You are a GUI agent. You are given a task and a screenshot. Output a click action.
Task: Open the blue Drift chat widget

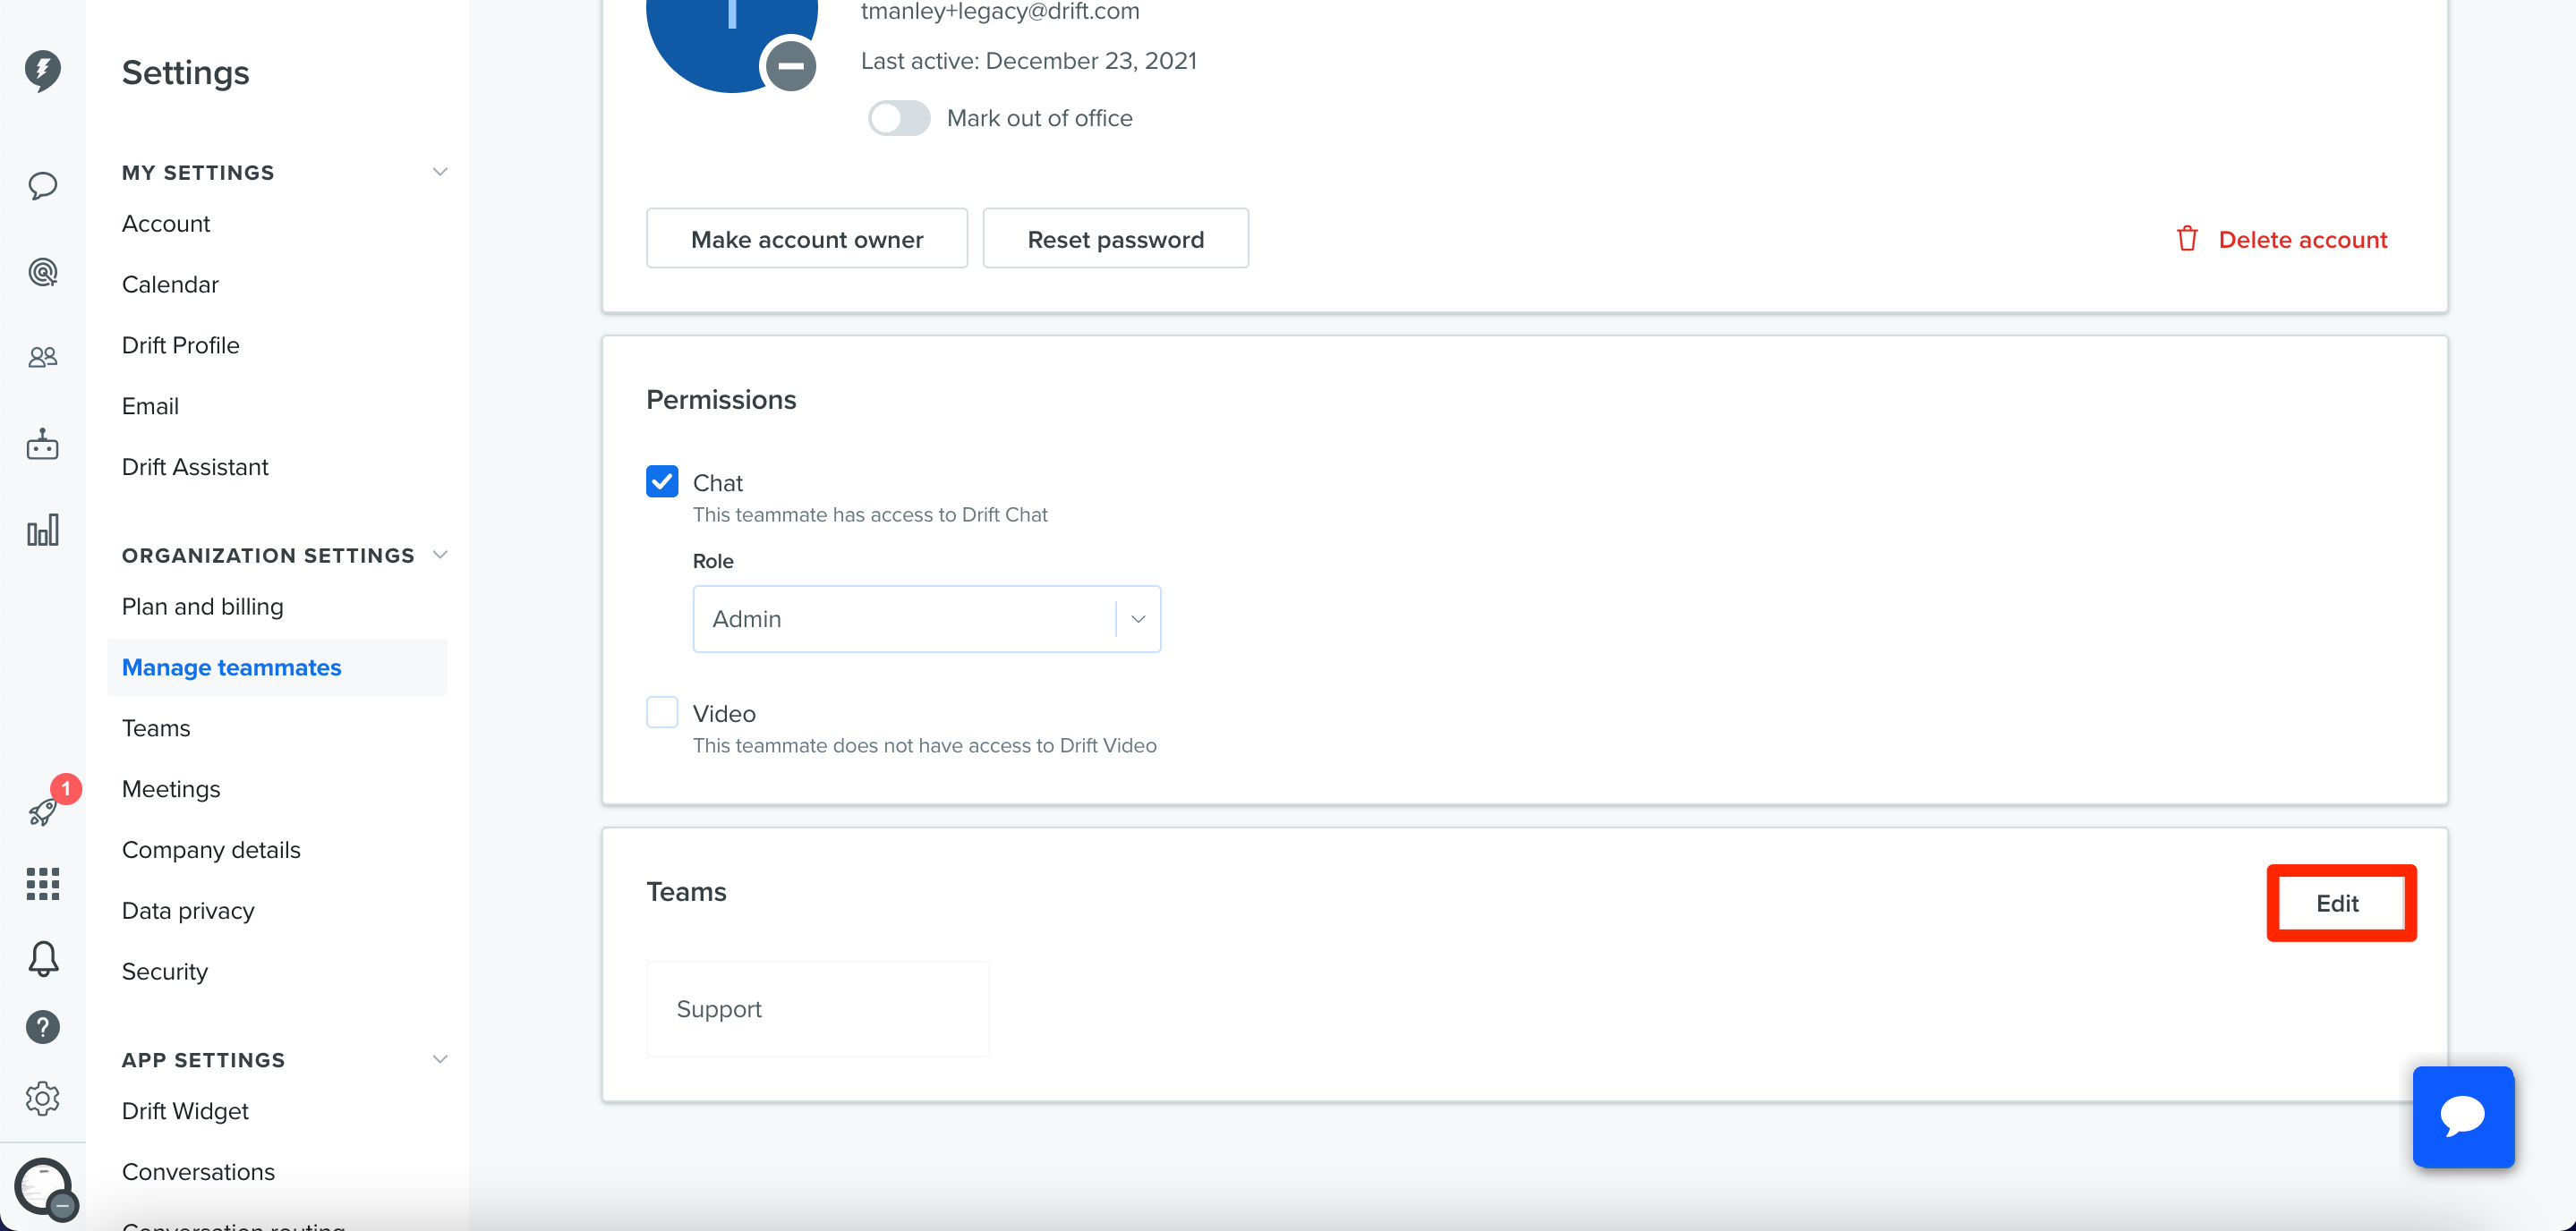point(2463,1116)
